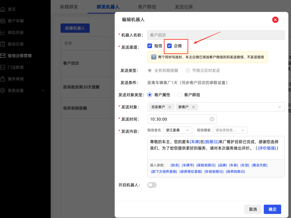Insert the {保养到期日} parameter
Screen dimensions: 291x218
coord(235,172)
